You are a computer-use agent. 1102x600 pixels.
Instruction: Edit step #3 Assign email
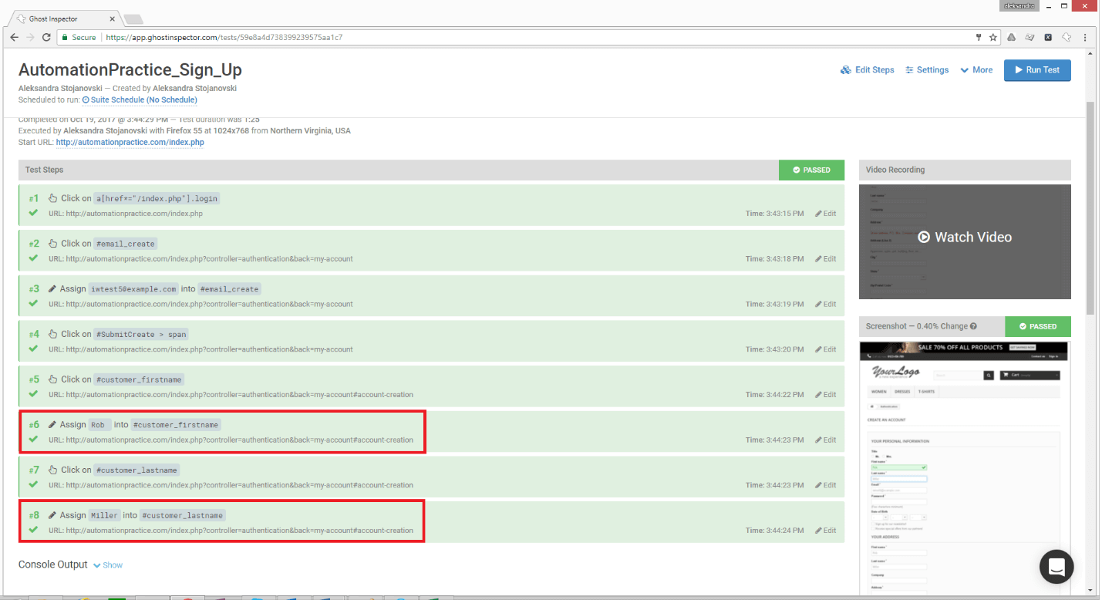click(825, 304)
